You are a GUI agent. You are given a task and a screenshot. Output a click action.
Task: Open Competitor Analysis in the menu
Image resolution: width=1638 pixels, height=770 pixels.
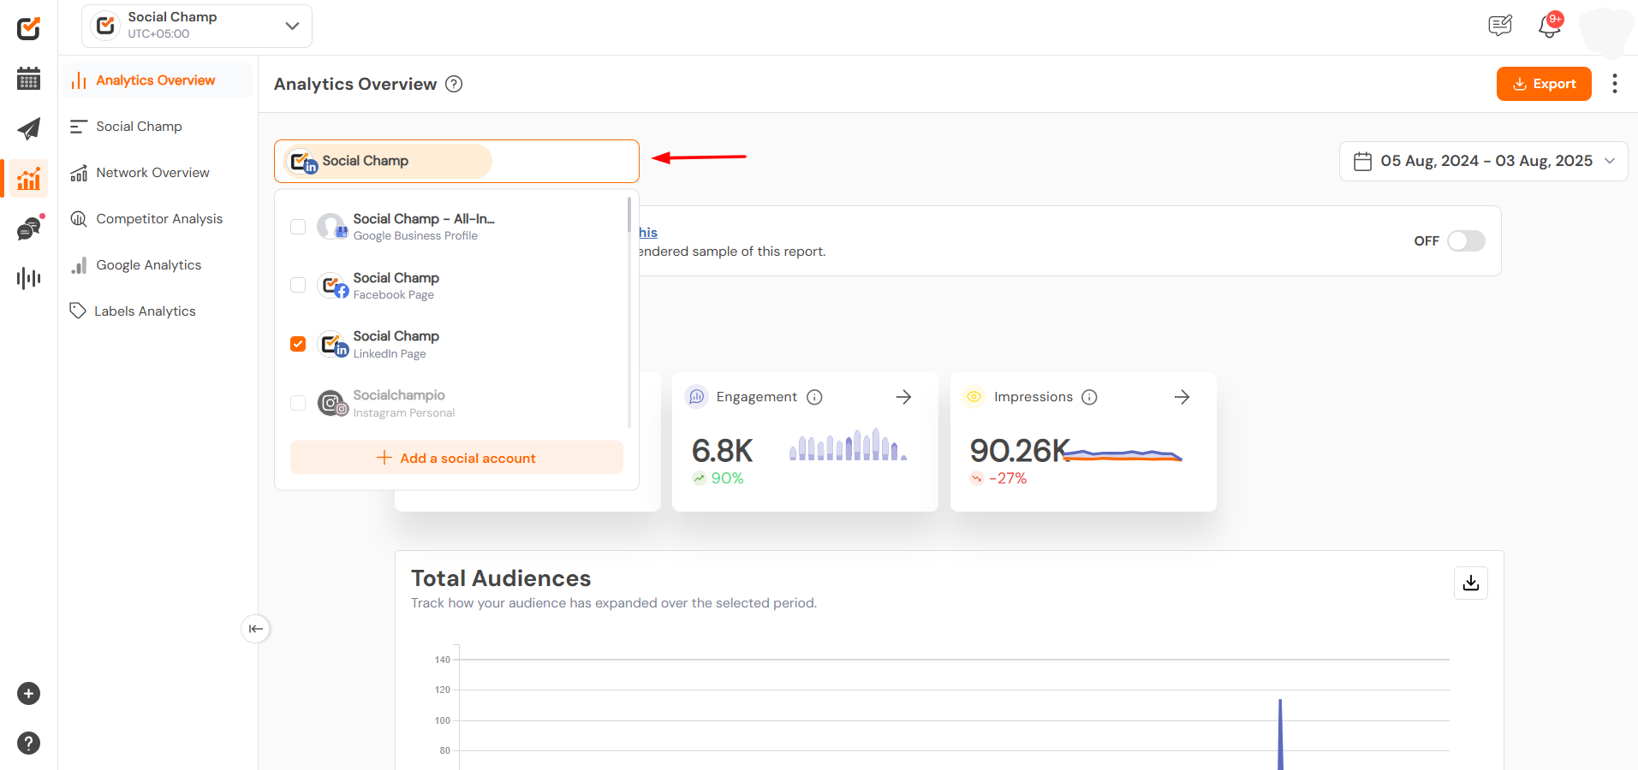coord(158,219)
